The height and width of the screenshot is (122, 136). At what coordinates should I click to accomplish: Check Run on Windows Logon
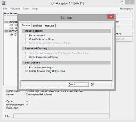coord(27,67)
